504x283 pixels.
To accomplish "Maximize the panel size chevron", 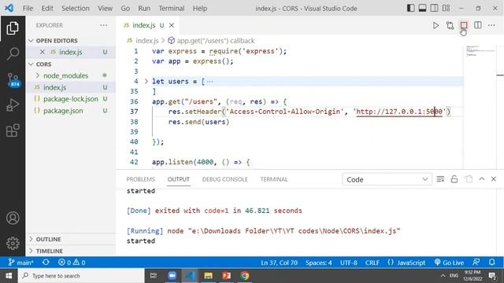I will 481,179.
